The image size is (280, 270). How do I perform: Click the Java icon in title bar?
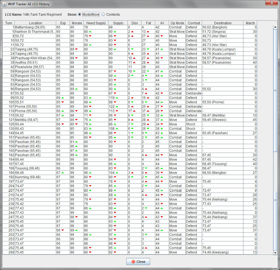pyautogui.click(x=4, y=4)
